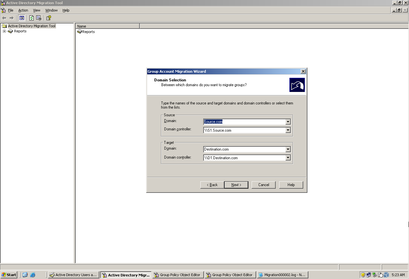Click the Name column header
409x279 pixels.
[x=108, y=26]
